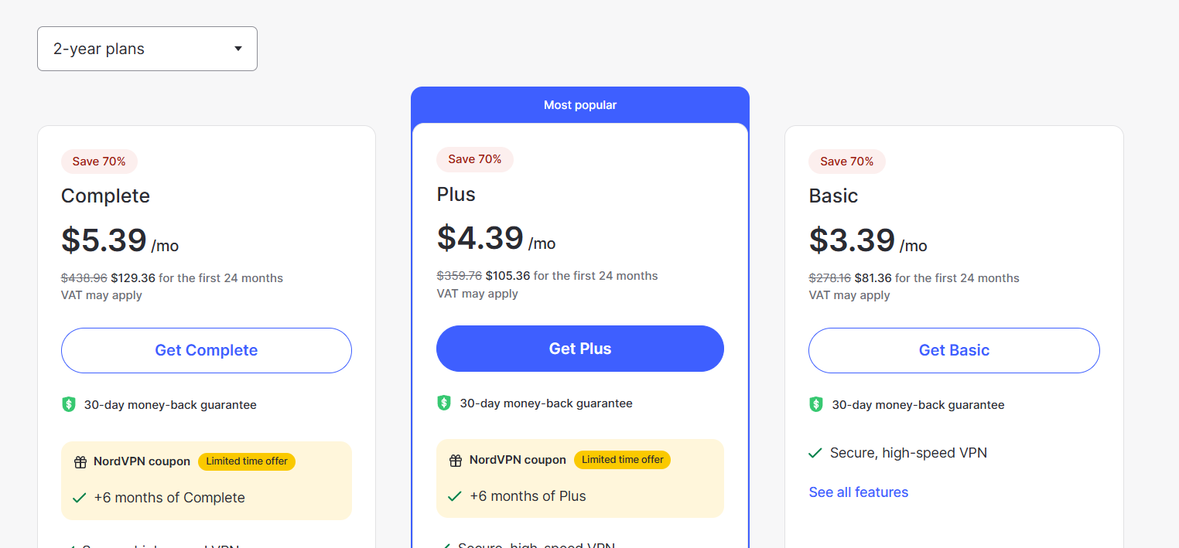Click the Get Complete button
This screenshot has width=1179, height=548.
(207, 350)
